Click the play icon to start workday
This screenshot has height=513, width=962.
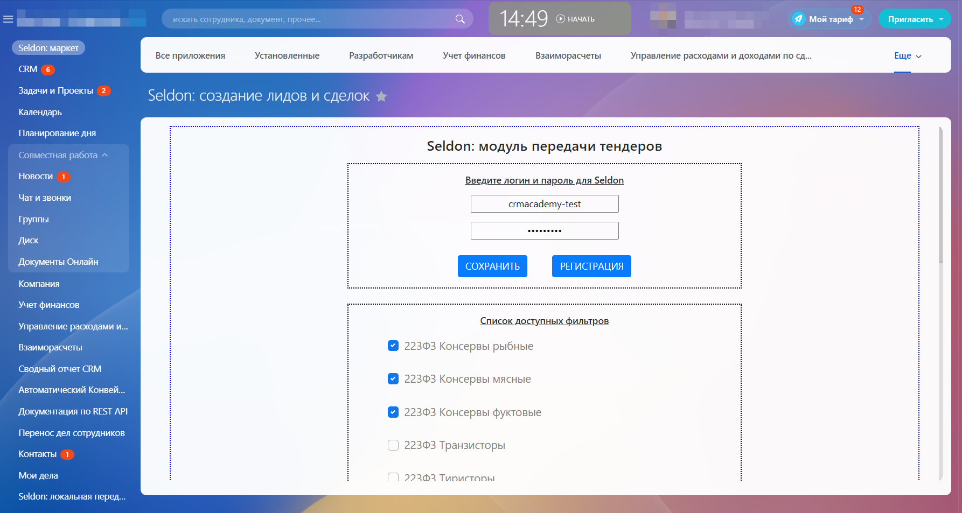561,19
